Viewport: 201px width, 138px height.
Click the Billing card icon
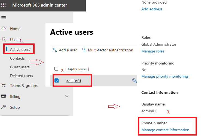[4, 96]
